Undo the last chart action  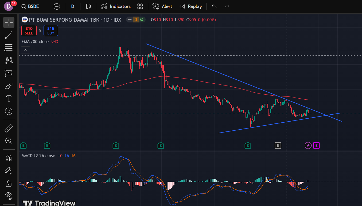click(x=214, y=6)
